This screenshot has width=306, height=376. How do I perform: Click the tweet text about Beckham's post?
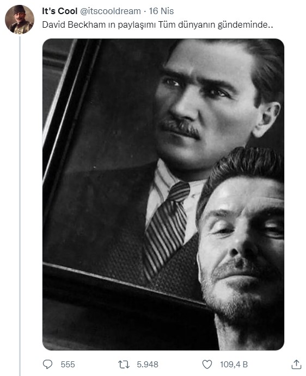[157, 24]
